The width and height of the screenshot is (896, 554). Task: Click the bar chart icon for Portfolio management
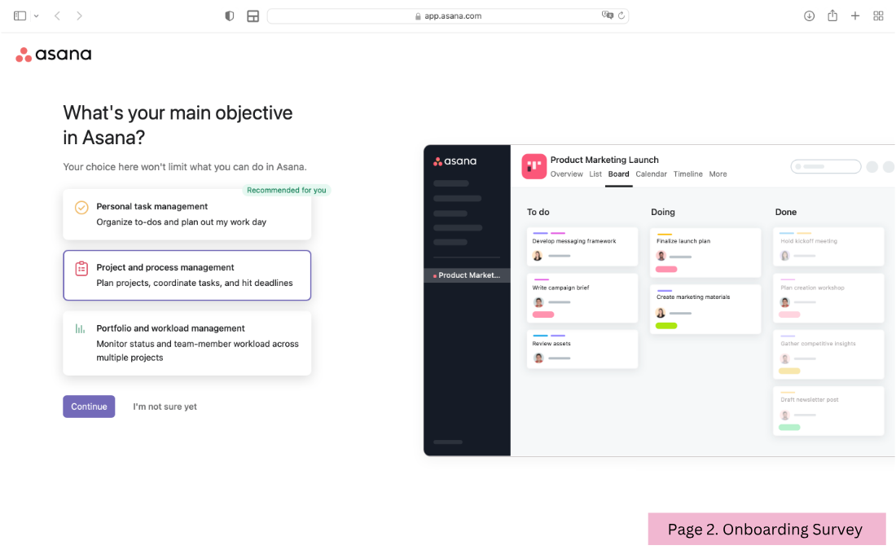click(80, 329)
